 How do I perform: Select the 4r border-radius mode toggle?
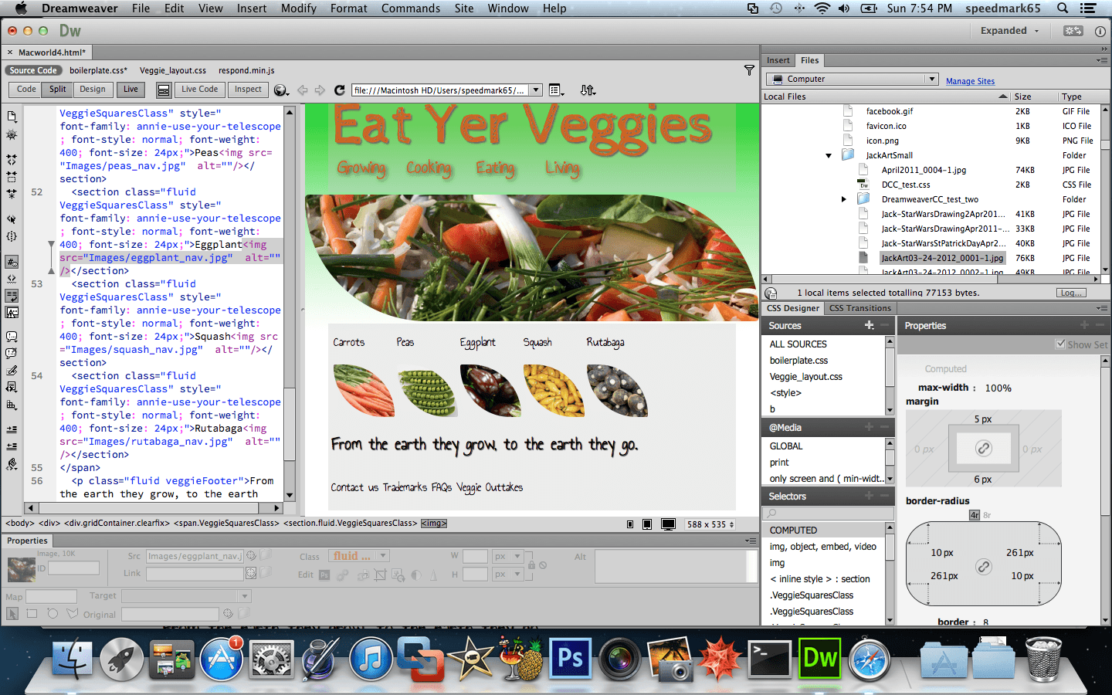974,515
